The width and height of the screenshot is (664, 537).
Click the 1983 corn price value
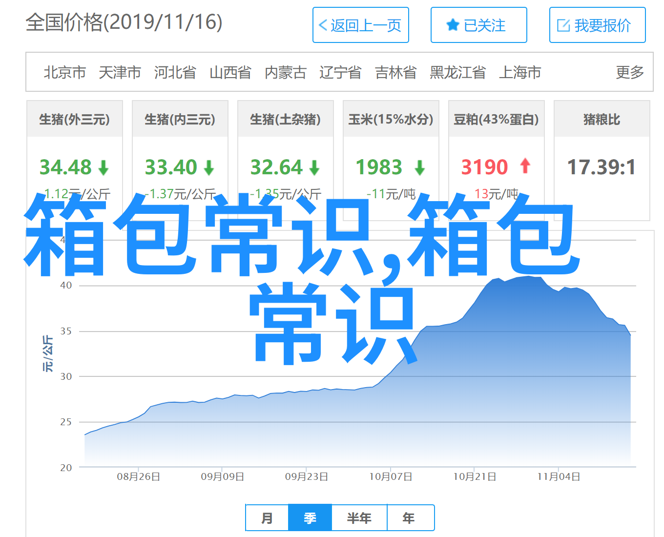tap(379, 167)
